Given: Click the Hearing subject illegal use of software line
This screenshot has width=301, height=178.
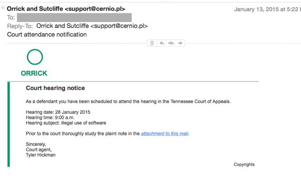Looking at the screenshot, I should tap(66, 123).
